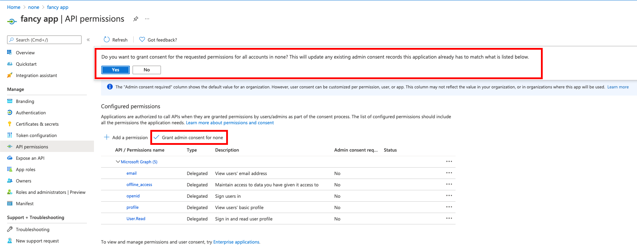This screenshot has height=251, width=637.
Task: Click the Type column header
Action: pos(192,150)
